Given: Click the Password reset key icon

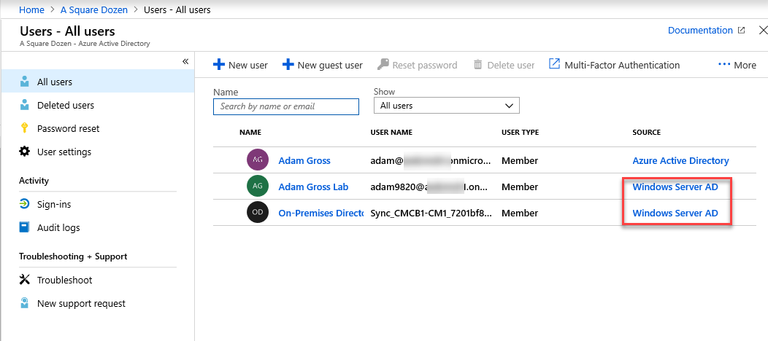Looking at the screenshot, I should coord(25,128).
